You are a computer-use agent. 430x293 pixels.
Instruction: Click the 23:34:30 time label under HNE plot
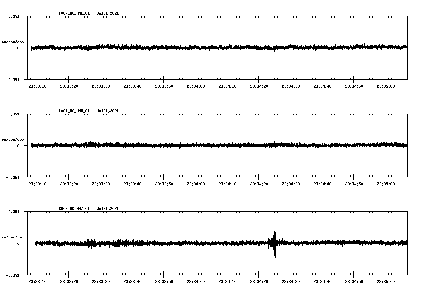click(x=291, y=86)
